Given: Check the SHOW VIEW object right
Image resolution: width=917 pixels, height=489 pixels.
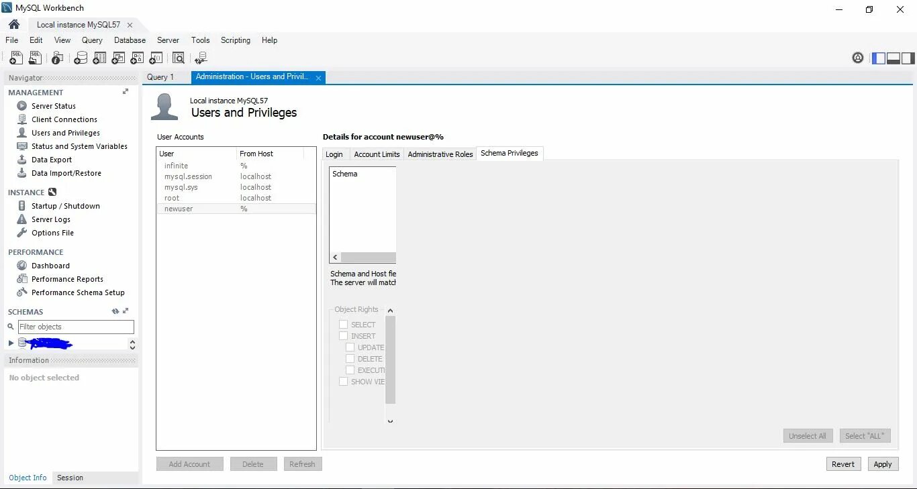Looking at the screenshot, I should coord(343,382).
